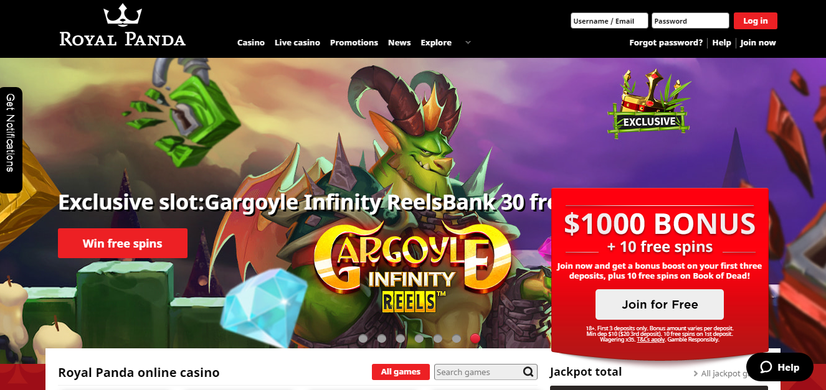826x390 pixels.
Task: Go to the Promotions menu item
Action: click(354, 42)
